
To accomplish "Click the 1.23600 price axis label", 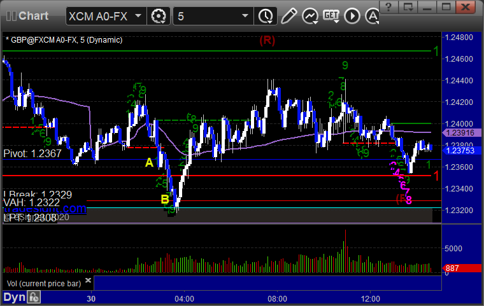I will click(x=459, y=167).
